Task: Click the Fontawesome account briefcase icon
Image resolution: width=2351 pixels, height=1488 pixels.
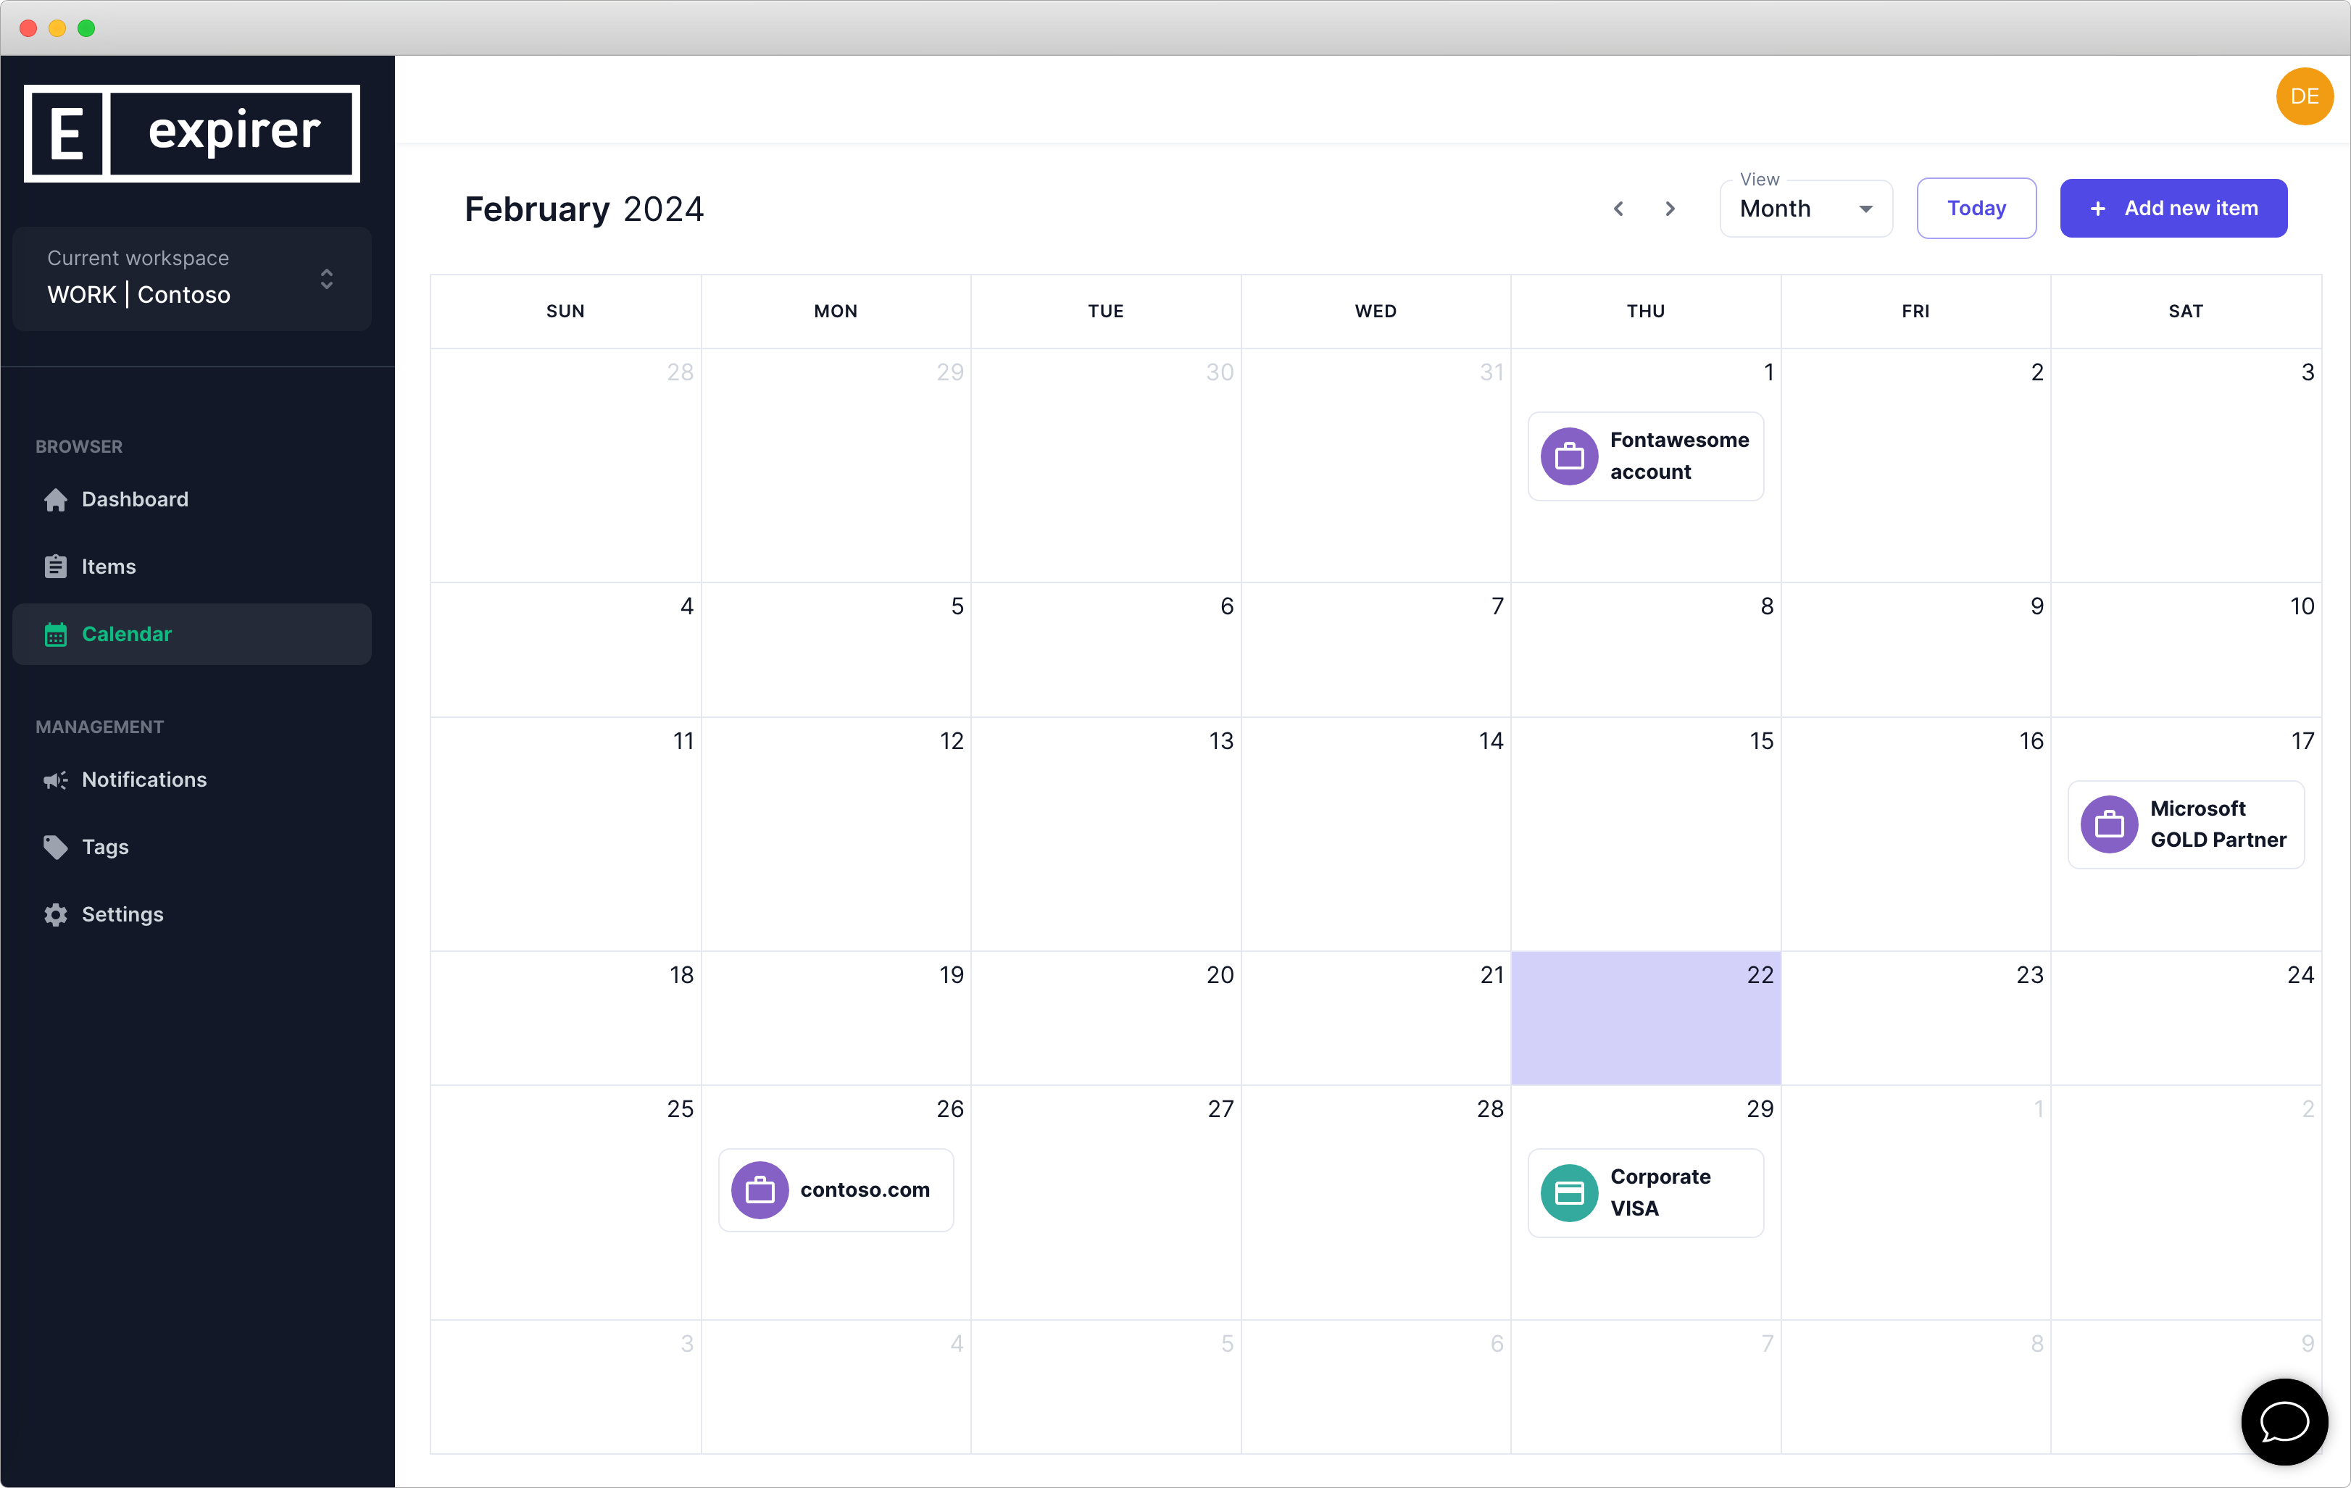Action: (x=1569, y=456)
